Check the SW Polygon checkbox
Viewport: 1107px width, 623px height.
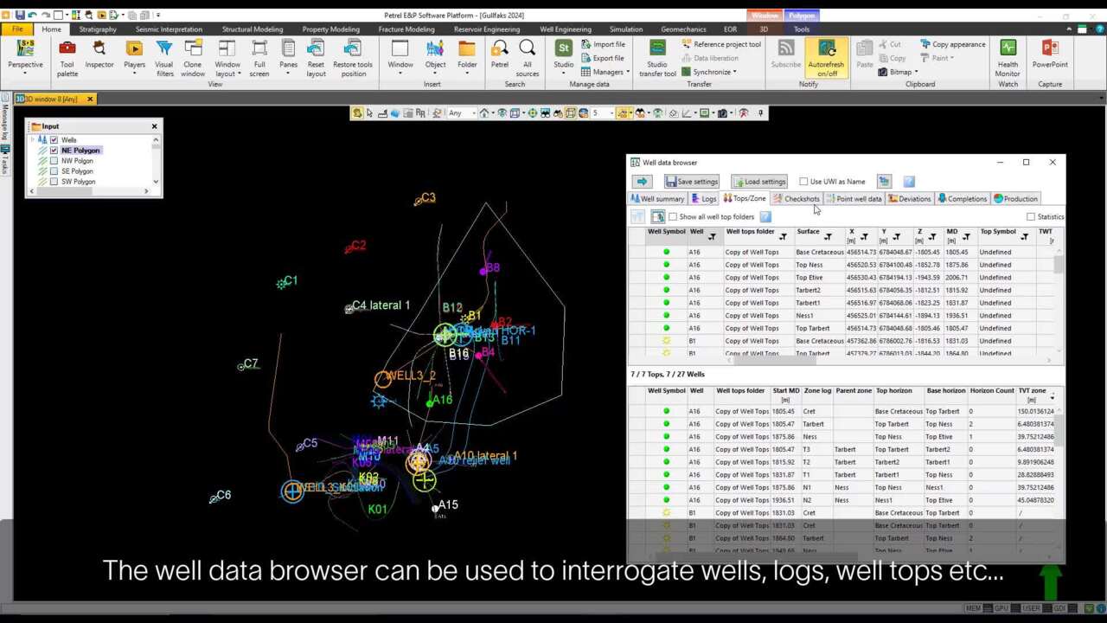pos(54,182)
